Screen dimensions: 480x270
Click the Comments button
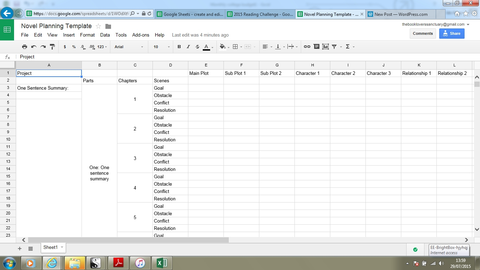pyautogui.click(x=423, y=33)
